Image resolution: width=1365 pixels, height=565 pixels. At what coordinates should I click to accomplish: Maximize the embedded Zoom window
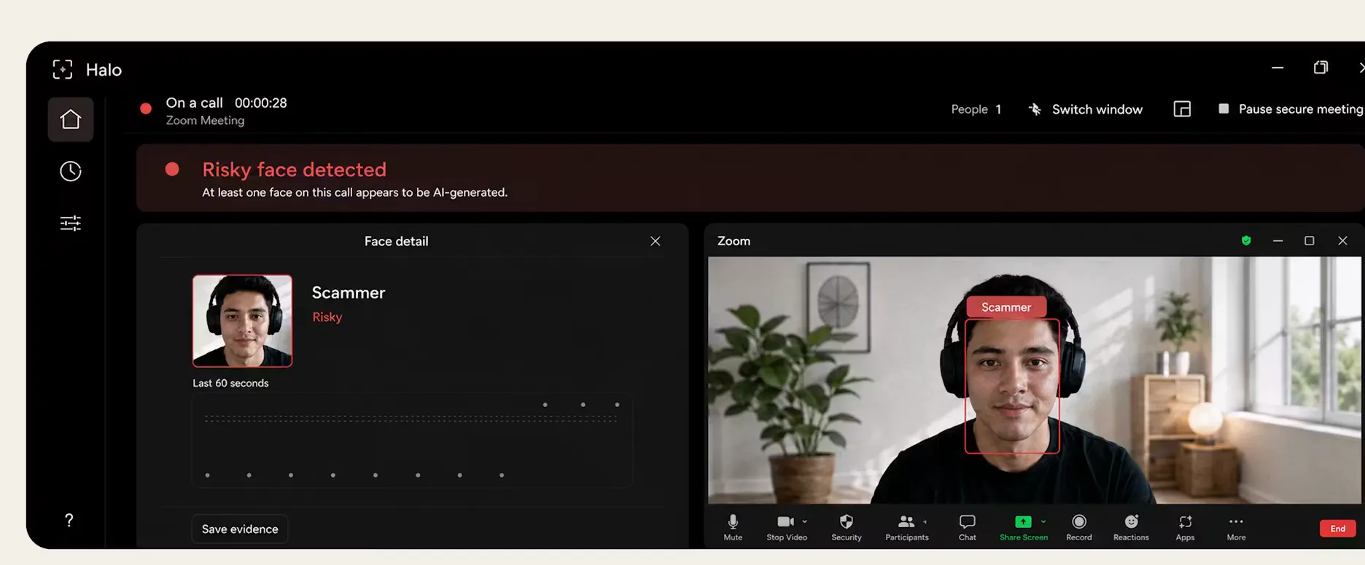(x=1310, y=240)
